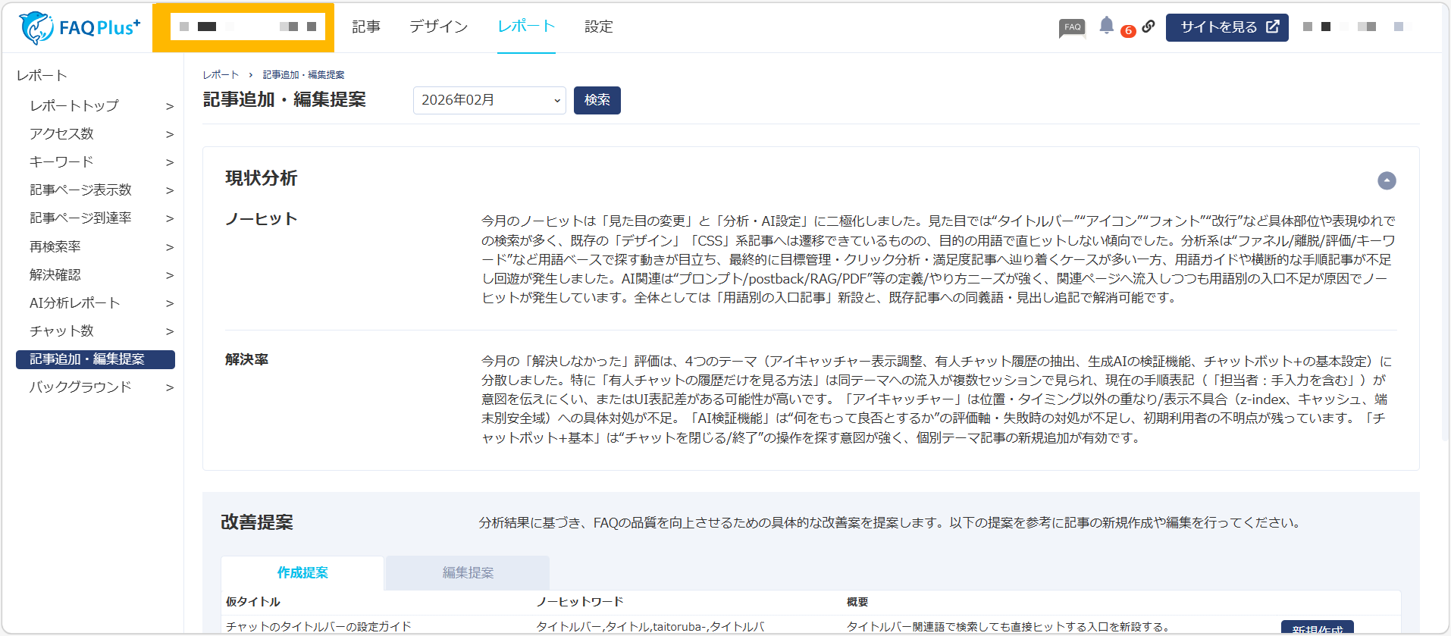The width and height of the screenshot is (1451, 636).
Task: Open the FAQ speech bubble icon
Action: click(1072, 28)
